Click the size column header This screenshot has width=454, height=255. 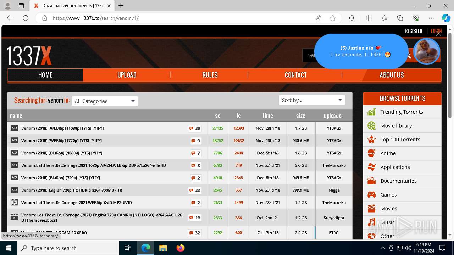(301, 115)
